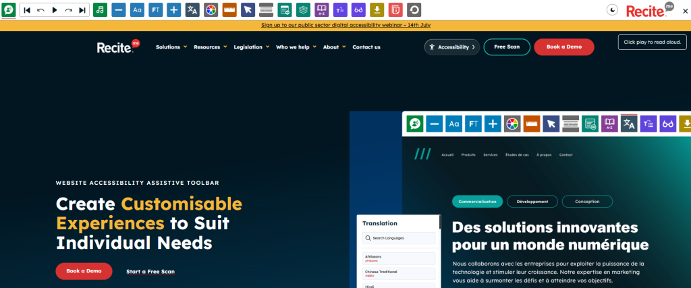
Task: Open the translate languages icon in top toolbar
Action: (192, 9)
